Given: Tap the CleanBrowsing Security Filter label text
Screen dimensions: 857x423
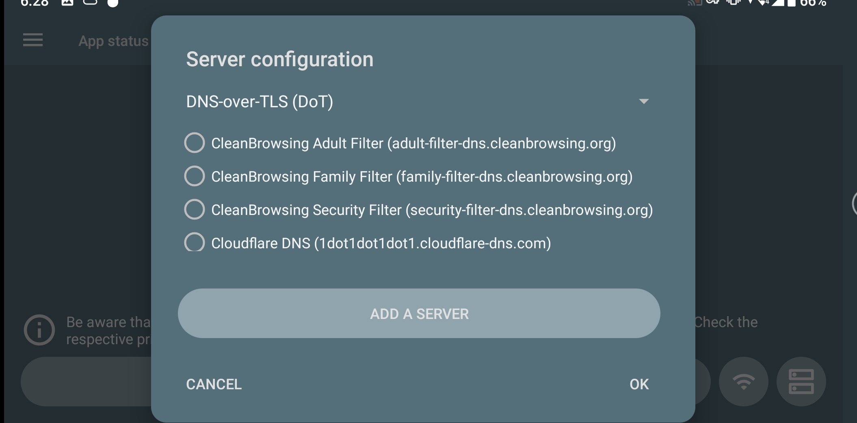Looking at the screenshot, I should pyautogui.click(x=432, y=210).
